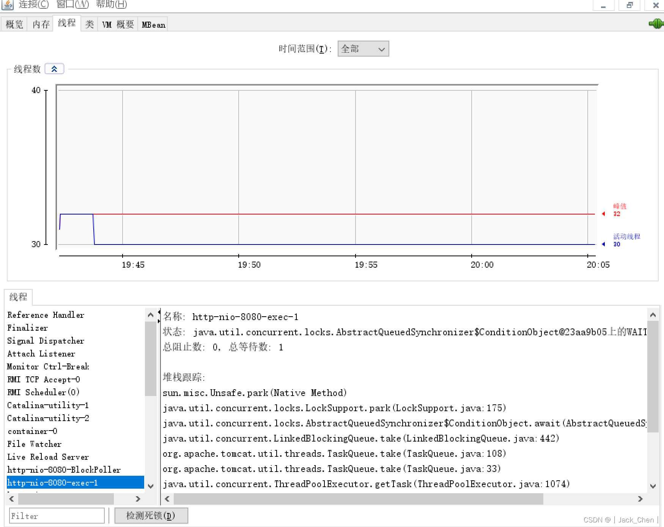Click the splitter collapse arrows between panes
This screenshot has width=664, height=527.
coord(159,316)
